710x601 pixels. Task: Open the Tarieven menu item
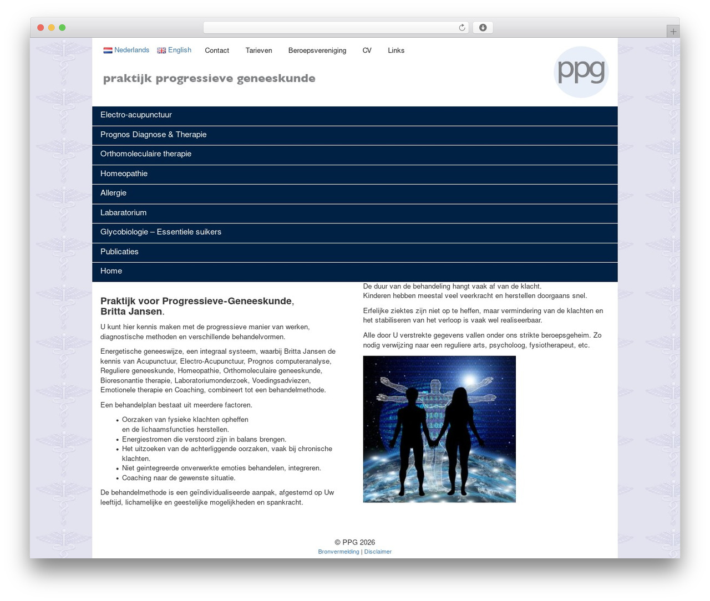click(258, 50)
